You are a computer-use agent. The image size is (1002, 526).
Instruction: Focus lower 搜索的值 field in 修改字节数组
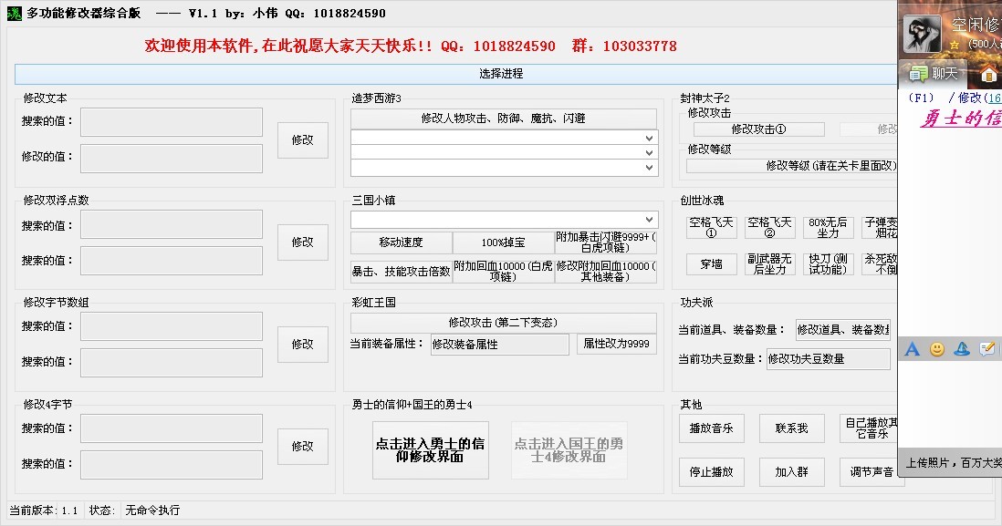(172, 362)
